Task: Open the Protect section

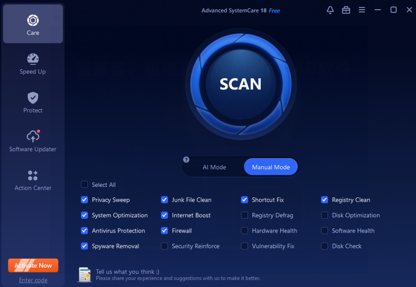Action: pyautogui.click(x=33, y=102)
